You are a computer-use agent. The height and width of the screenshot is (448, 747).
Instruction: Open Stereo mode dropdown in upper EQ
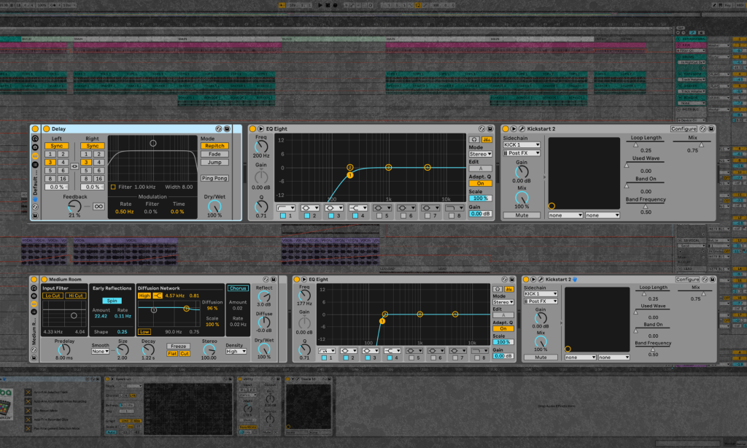tap(480, 154)
